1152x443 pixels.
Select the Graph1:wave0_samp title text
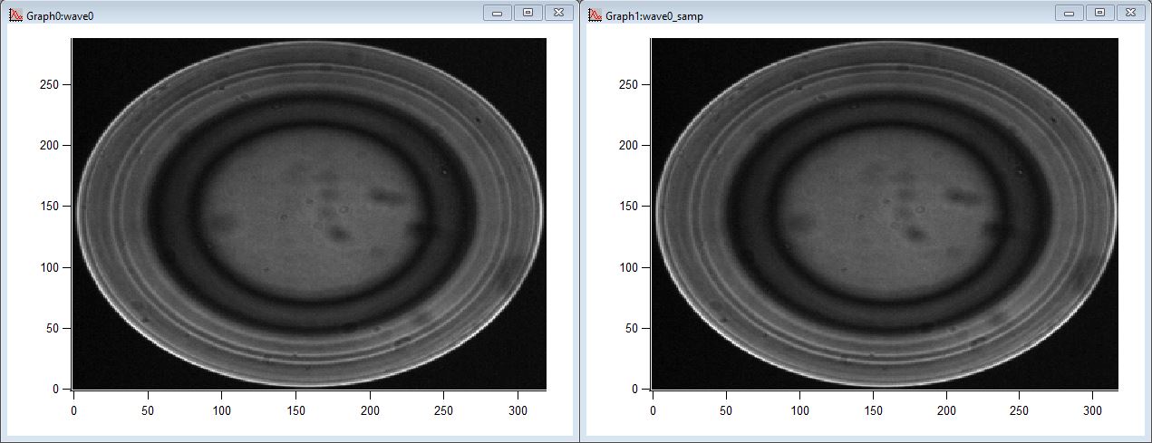[x=653, y=16]
